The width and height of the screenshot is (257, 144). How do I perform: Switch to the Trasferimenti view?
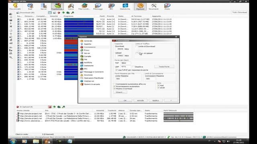(57, 6)
